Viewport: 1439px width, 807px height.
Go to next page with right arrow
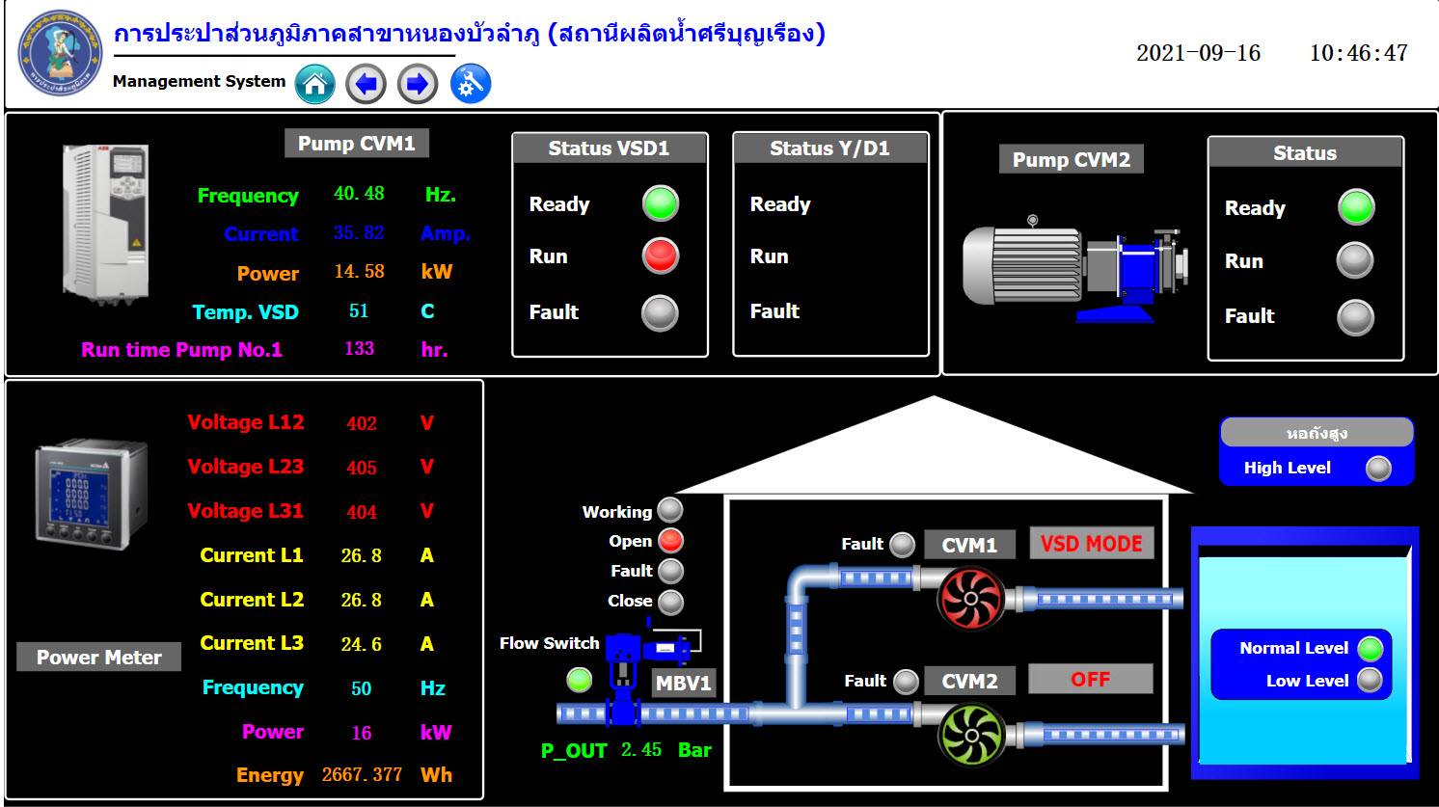(x=418, y=85)
